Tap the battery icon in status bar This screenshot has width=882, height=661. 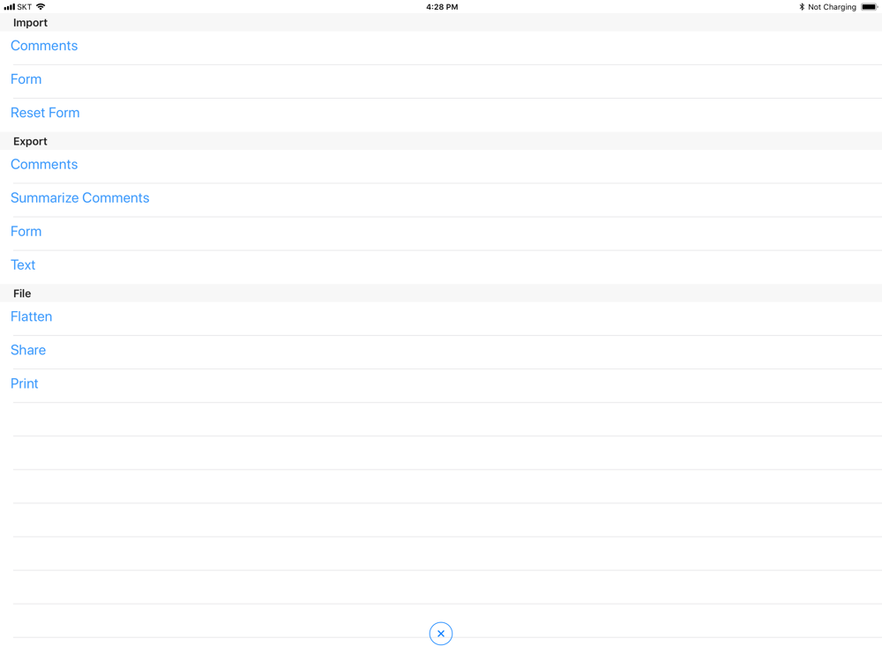point(869,7)
